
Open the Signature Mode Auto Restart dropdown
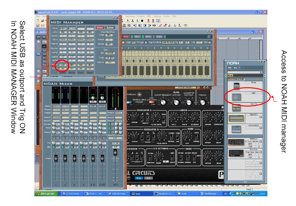(x=168, y=42)
